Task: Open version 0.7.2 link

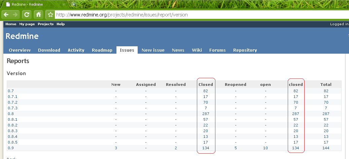Action: coord(12,102)
